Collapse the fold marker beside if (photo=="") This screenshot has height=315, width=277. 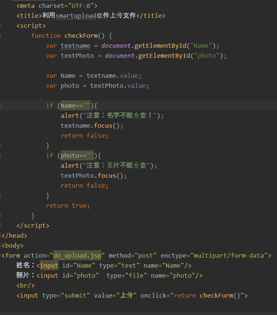(1, 155)
